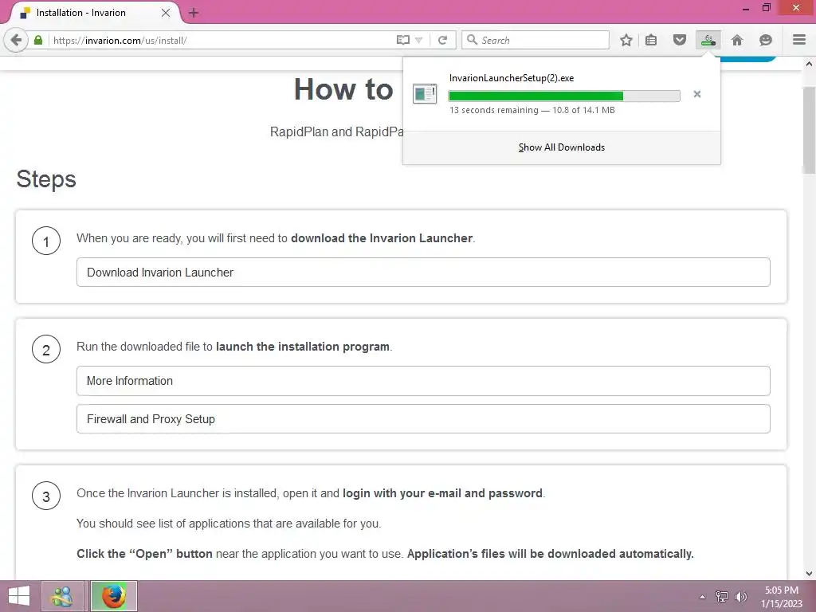
Task: Open Firewall and Proxy Setup
Action: coord(423,419)
